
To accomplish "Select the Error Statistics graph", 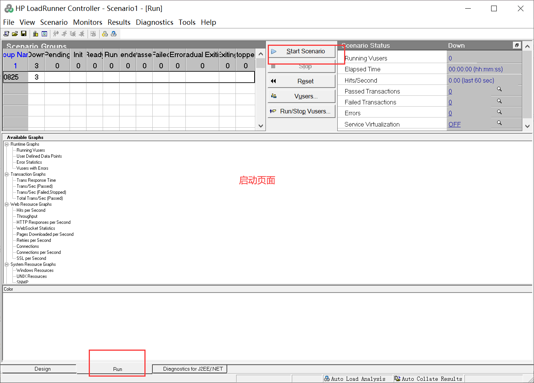I will (x=29, y=162).
